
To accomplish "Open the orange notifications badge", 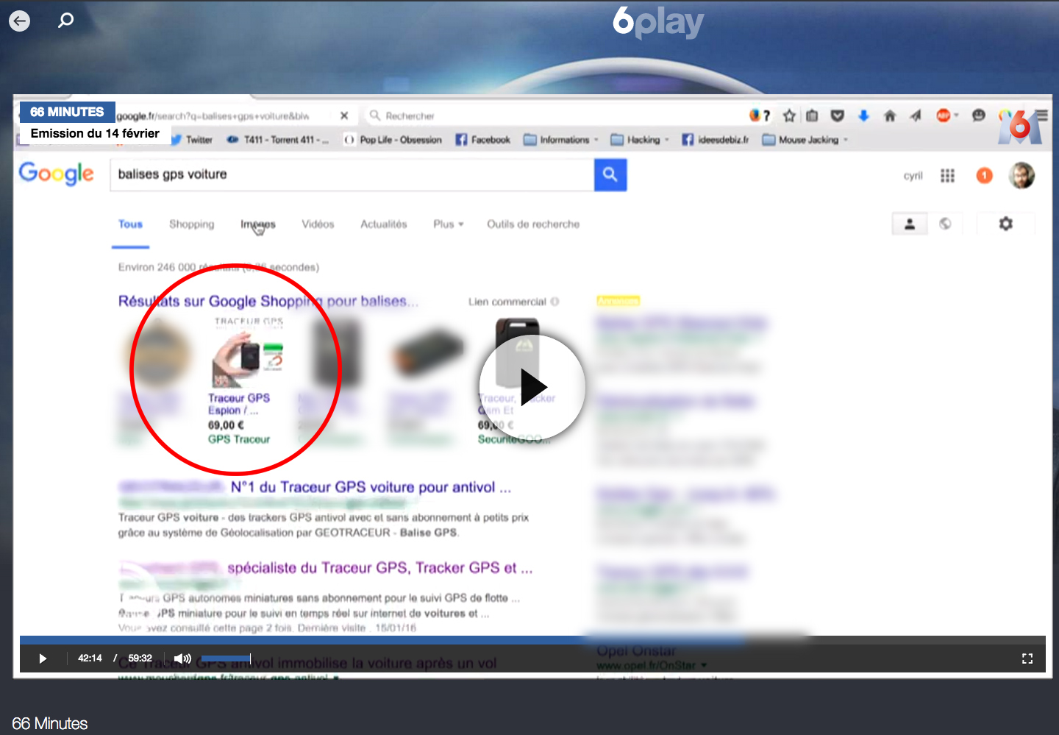I will (984, 176).
